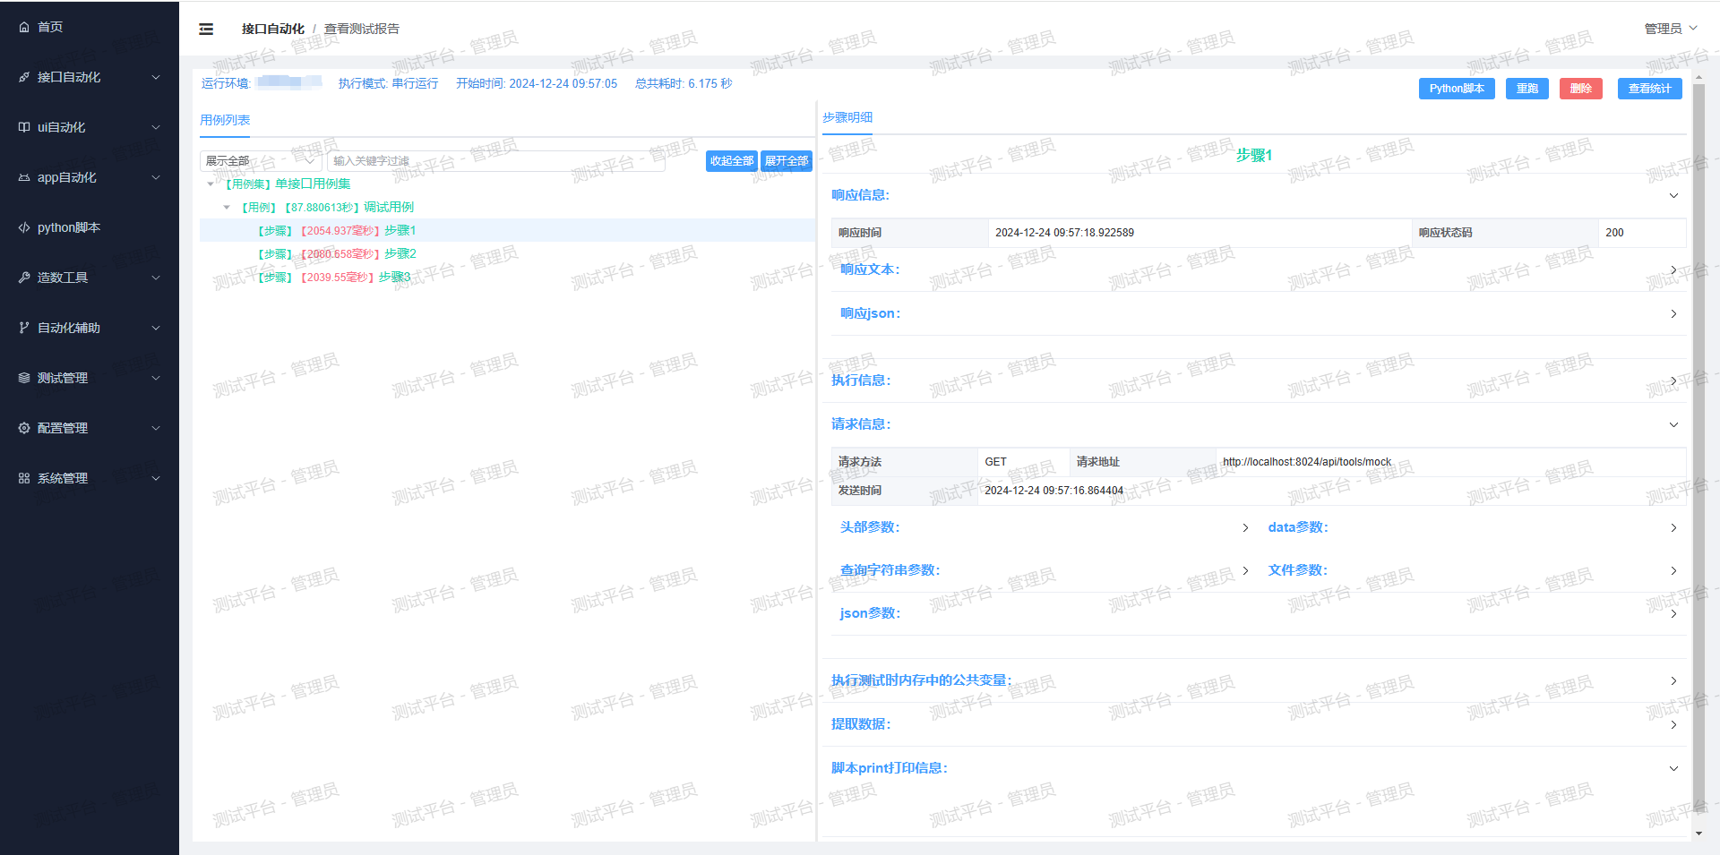Screen dimensions: 1720x855
Task: Select the 步骤明细 tab
Action: click(x=847, y=117)
